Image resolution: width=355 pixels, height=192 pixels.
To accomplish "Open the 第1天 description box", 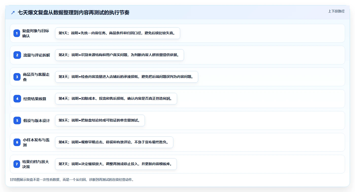I will coord(117,33).
